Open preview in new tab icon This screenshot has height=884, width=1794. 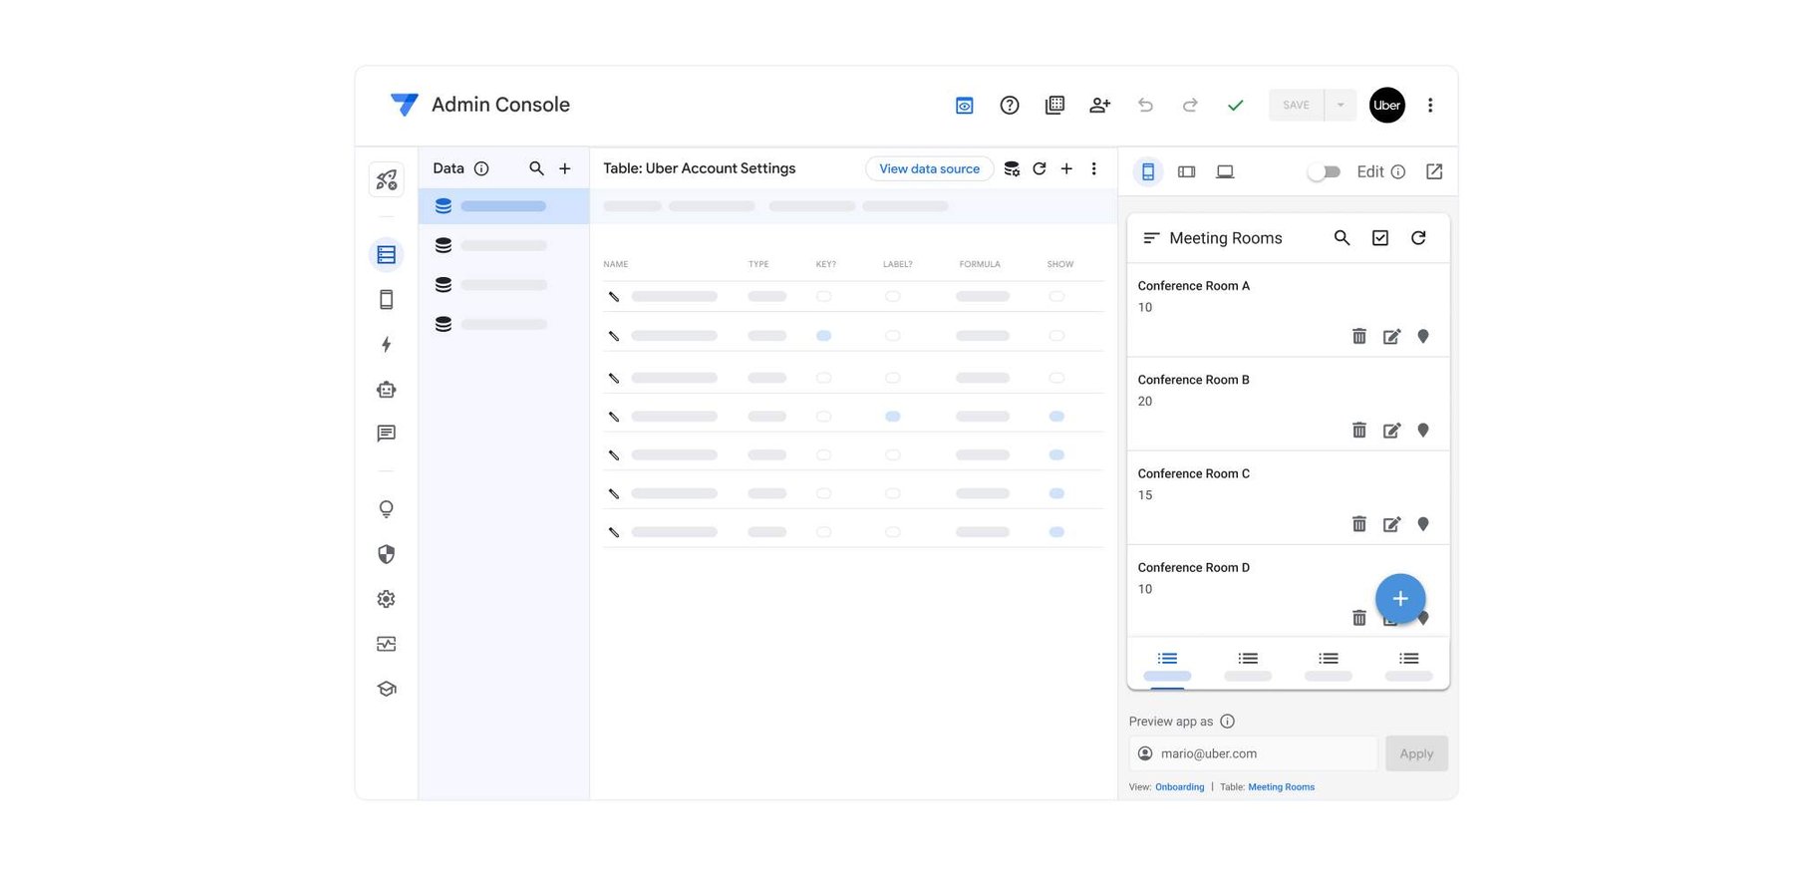(x=1434, y=171)
